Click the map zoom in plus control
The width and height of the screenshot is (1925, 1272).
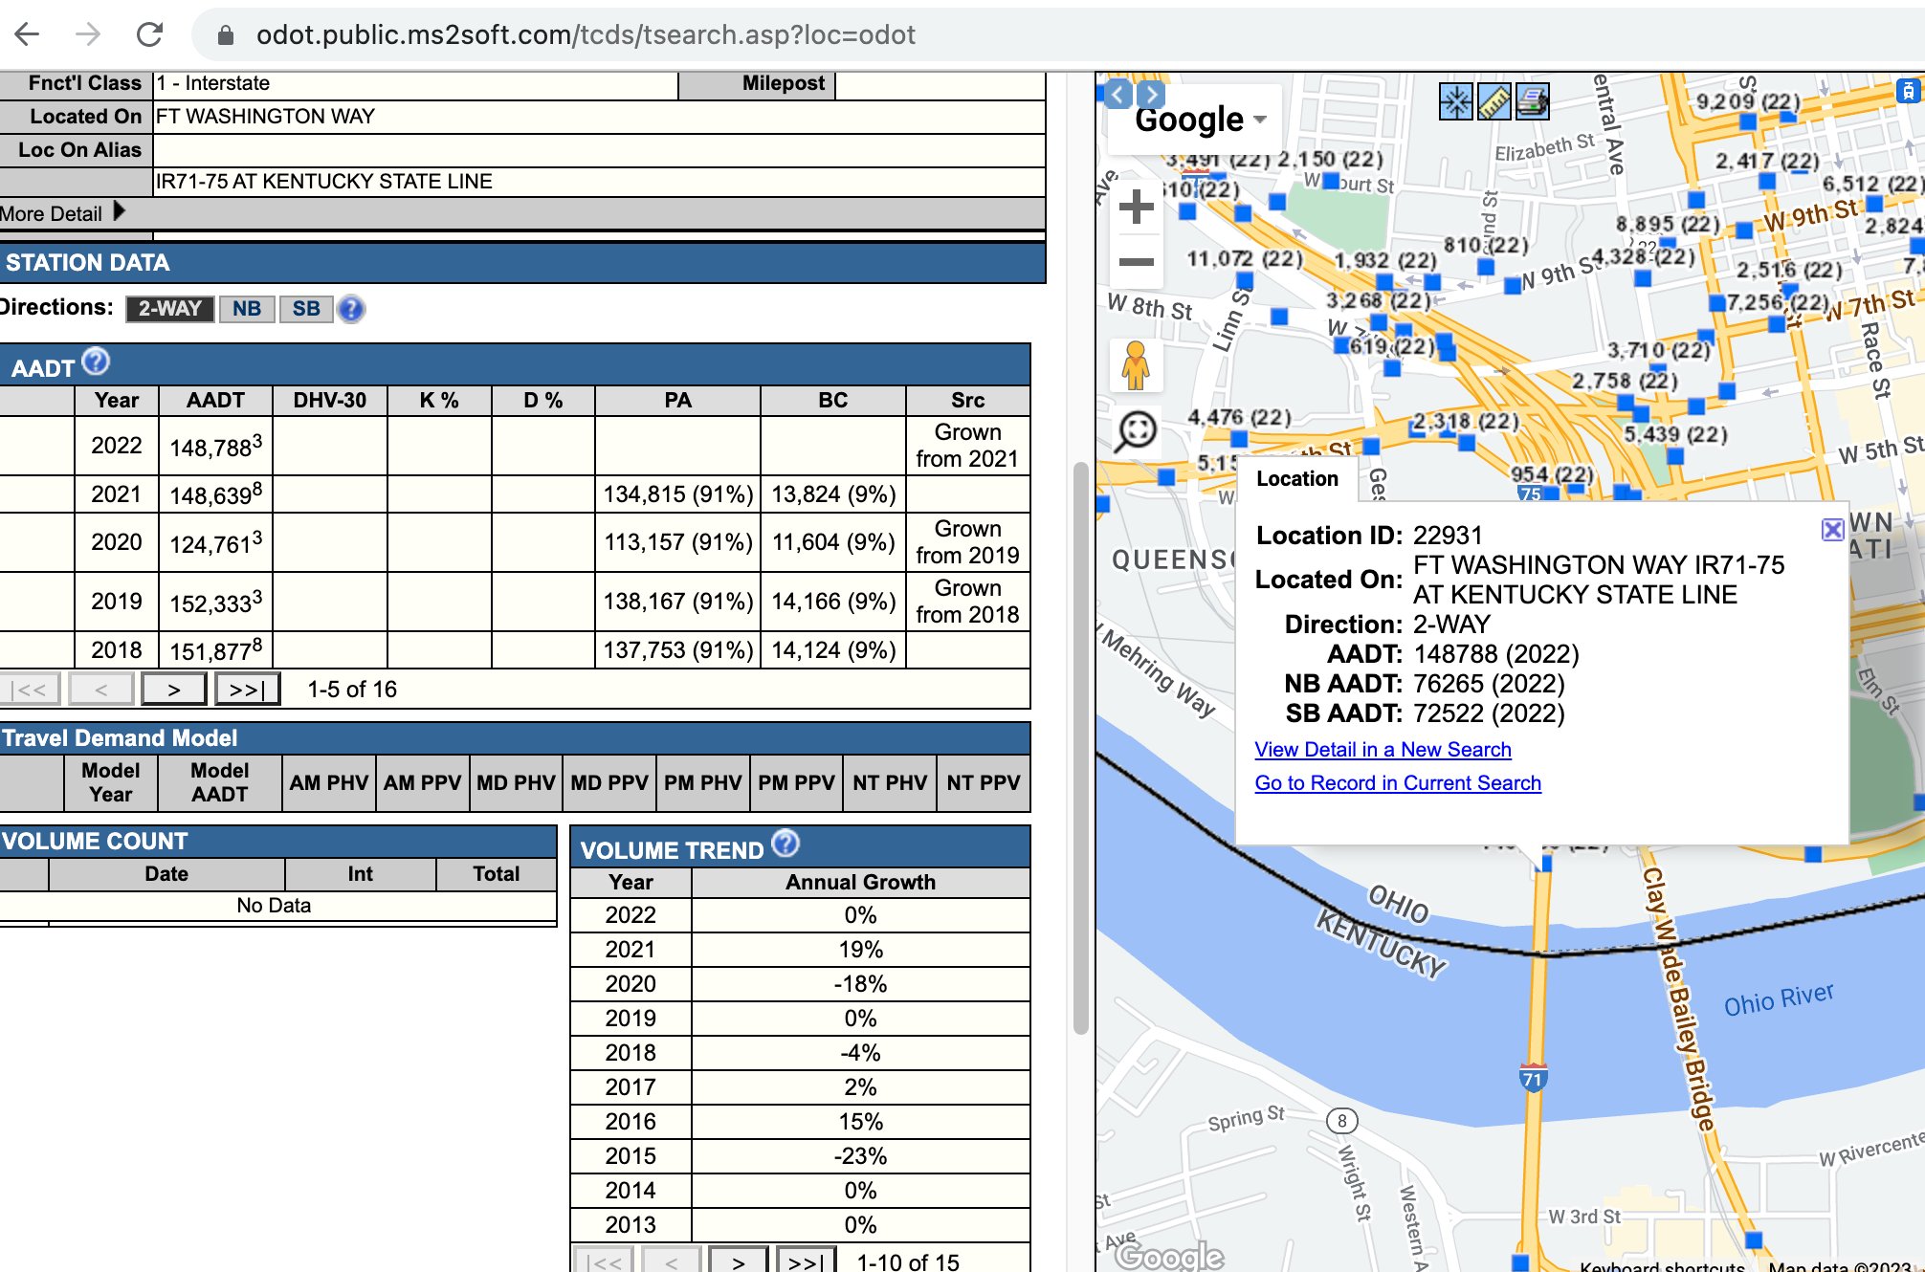pyautogui.click(x=1136, y=206)
